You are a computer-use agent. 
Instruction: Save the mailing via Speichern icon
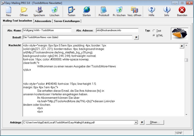point(39,12)
